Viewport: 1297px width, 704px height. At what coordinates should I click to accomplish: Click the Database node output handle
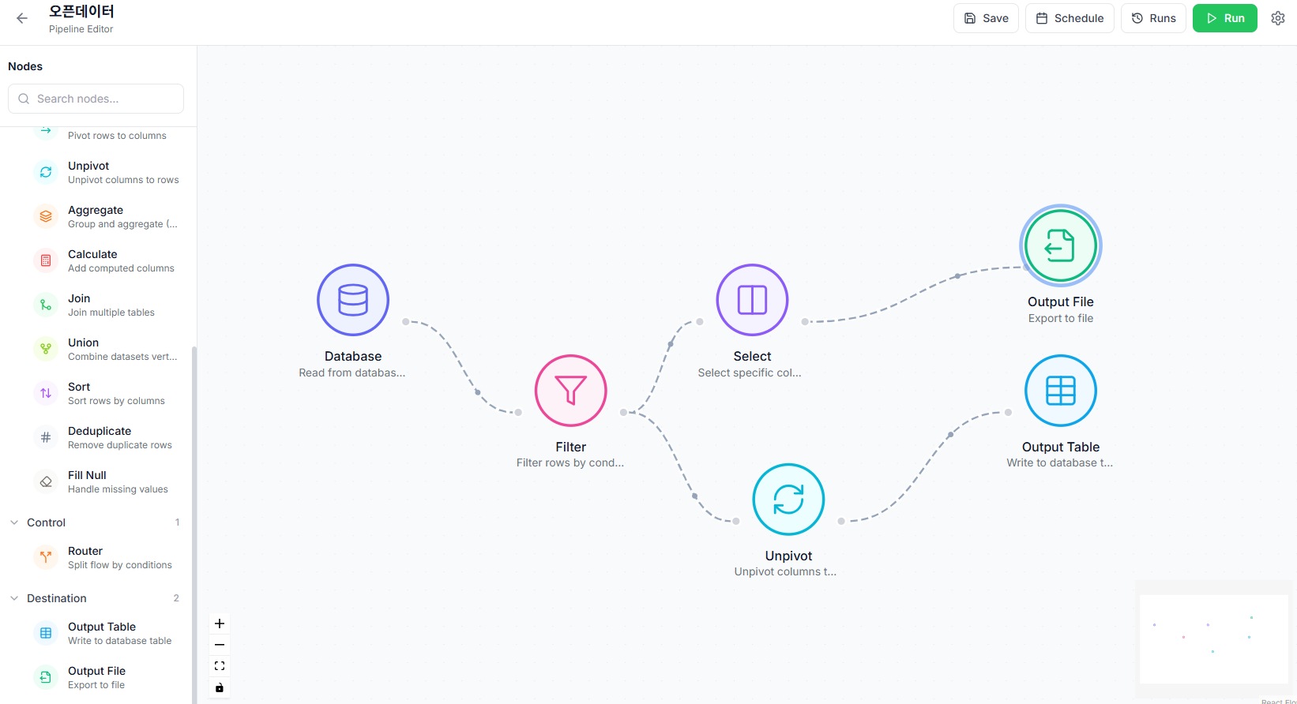(405, 321)
